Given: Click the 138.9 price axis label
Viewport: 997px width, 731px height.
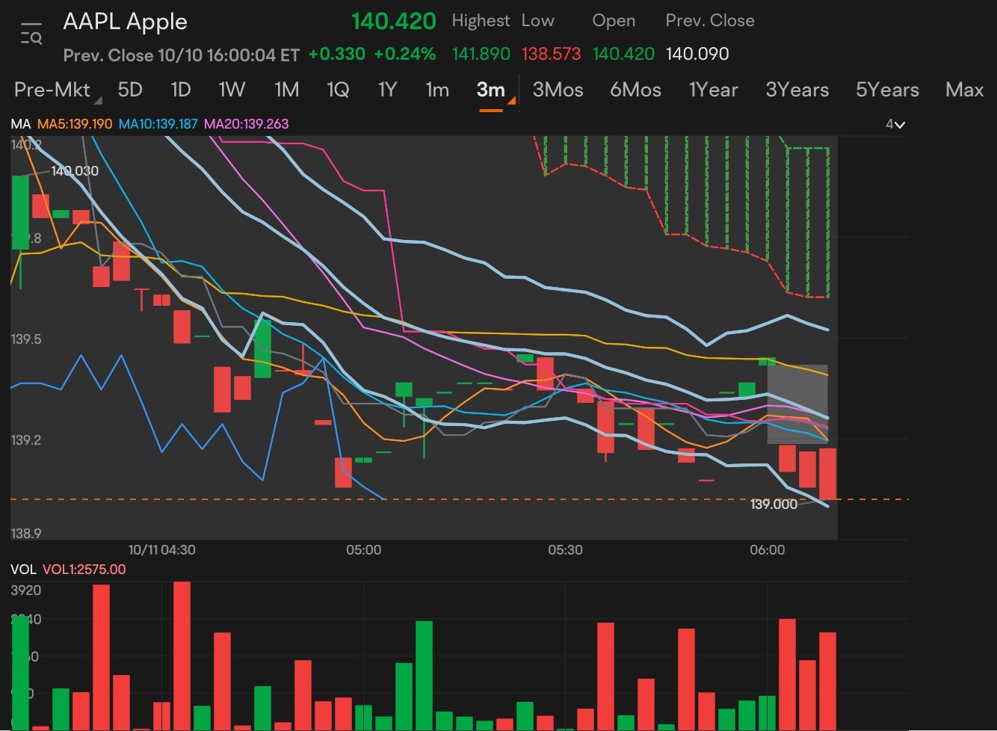Looking at the screenshot, I should (x=26, y=533).
